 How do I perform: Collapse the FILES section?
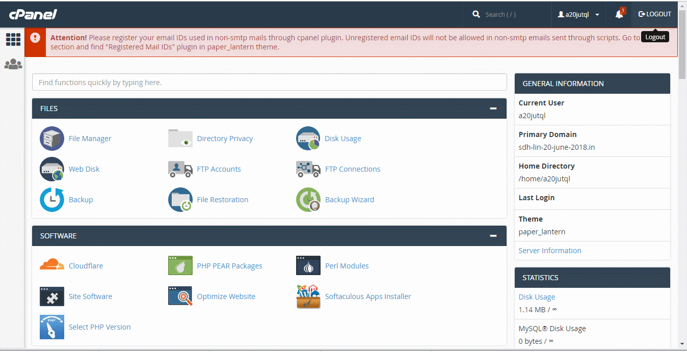(493, 109)
